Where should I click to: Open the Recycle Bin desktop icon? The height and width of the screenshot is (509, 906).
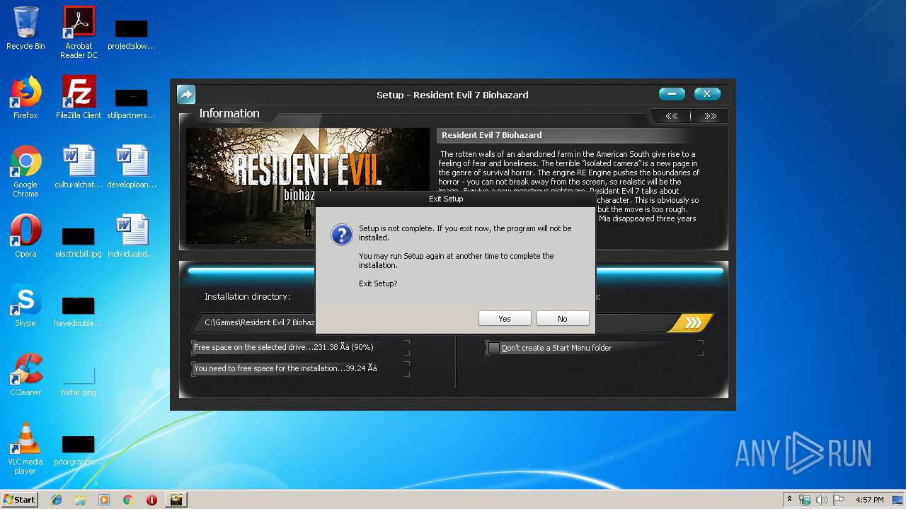(25, 29)
